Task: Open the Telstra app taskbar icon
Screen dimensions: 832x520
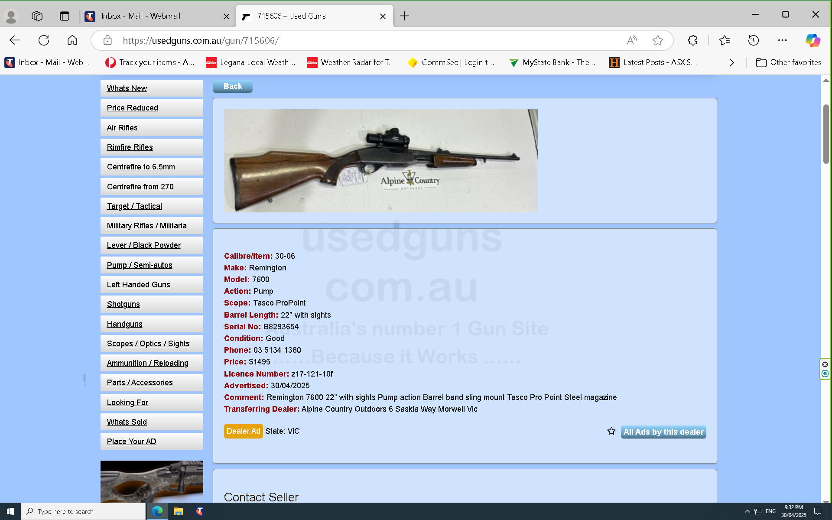Action: tap(199, 511)
